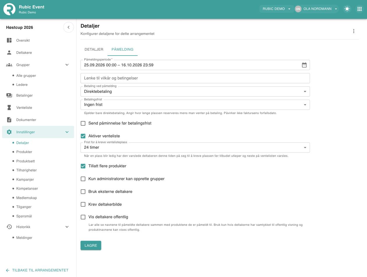367x277 pixels.
Task: Open the Betalingsfrist dropdown
Action: point(195,105)
